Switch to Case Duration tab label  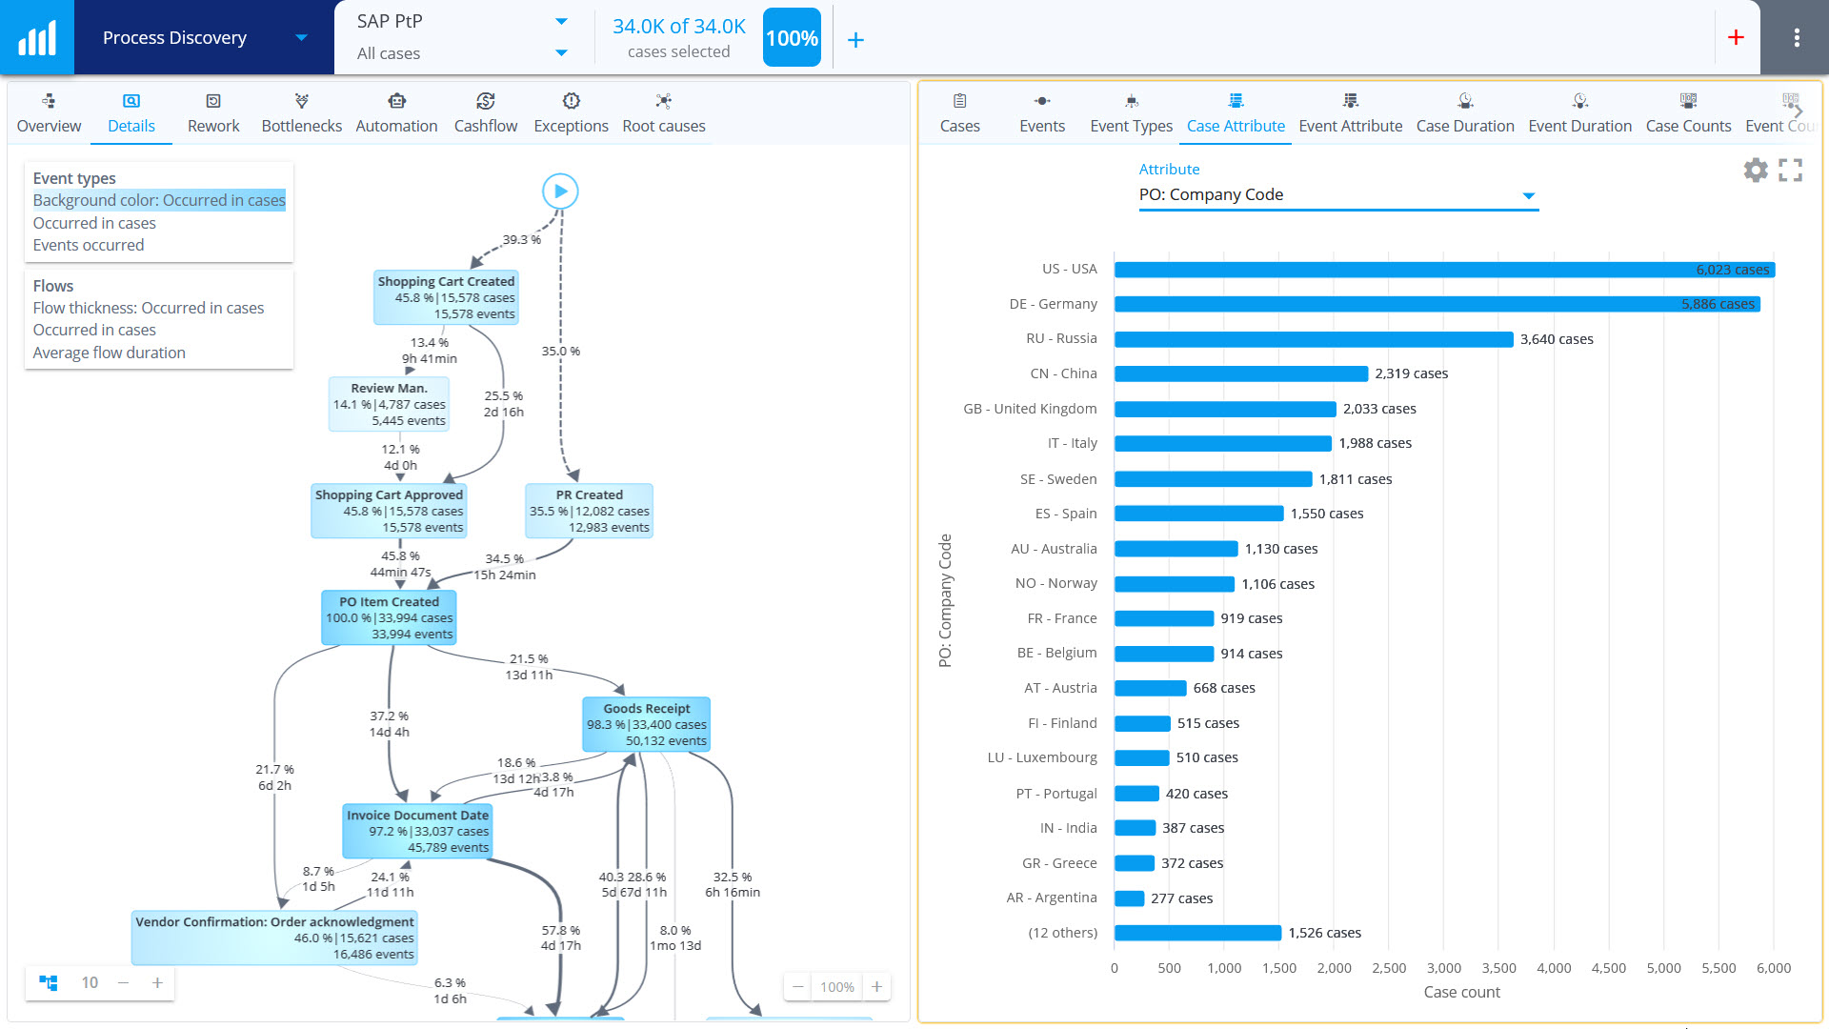[1465, 126]
